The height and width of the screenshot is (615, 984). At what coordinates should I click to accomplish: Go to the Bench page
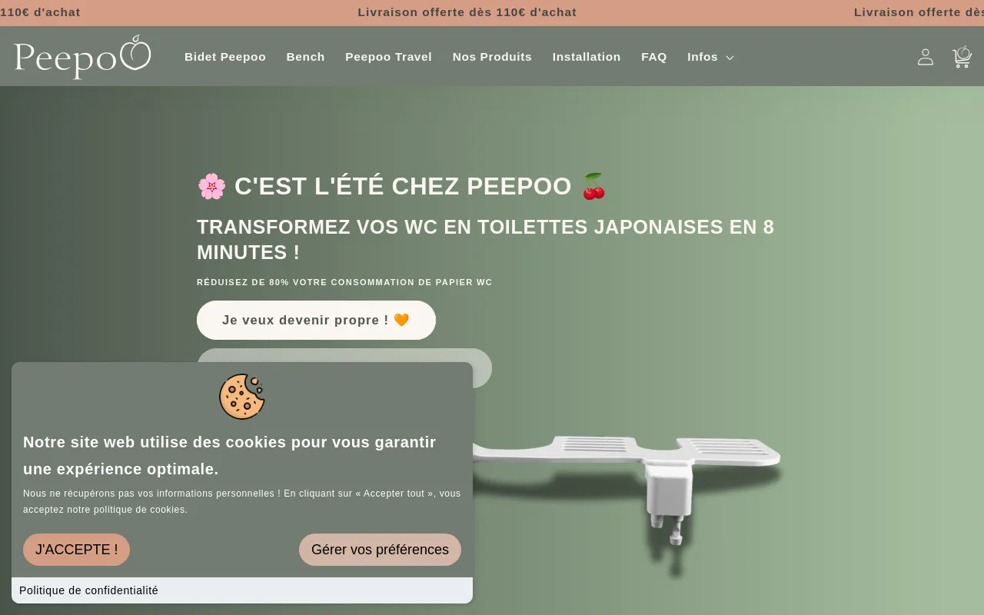click(305, 57)
